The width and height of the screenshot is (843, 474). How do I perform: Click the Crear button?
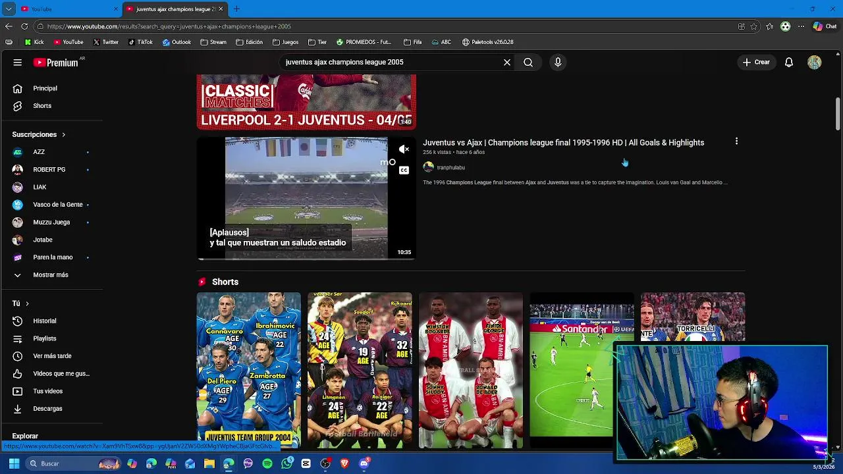pyautogui.click(x=756, y=63)
